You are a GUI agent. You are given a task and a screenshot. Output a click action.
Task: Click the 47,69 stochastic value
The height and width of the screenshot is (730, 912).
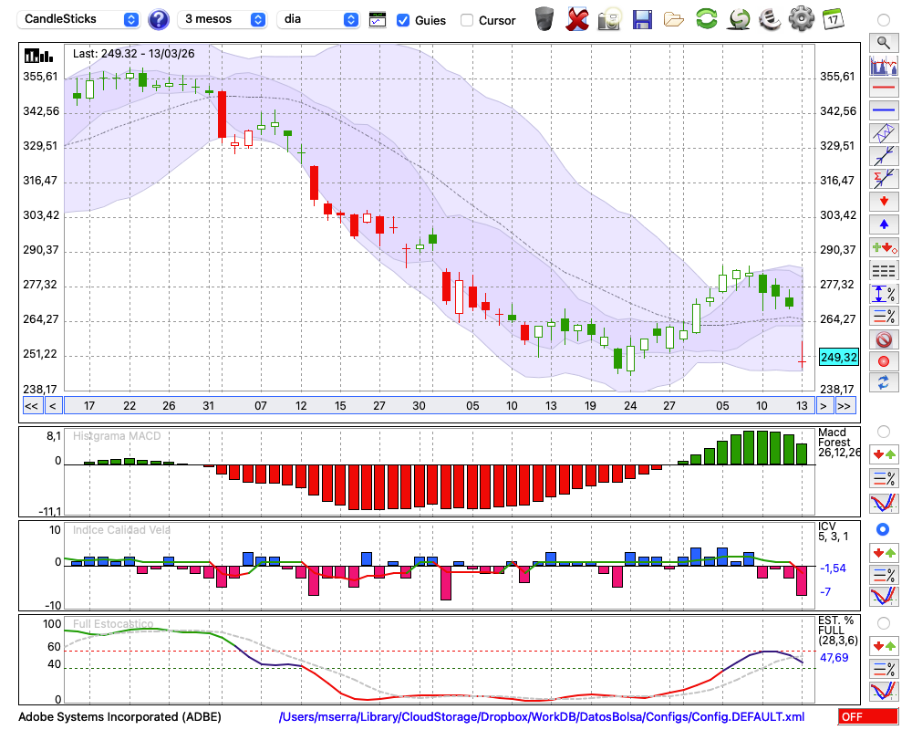tap(834, 657)
